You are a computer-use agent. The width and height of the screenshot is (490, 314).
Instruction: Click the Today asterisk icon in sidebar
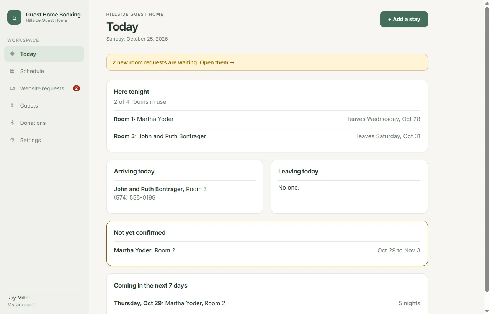coord(12,54)
